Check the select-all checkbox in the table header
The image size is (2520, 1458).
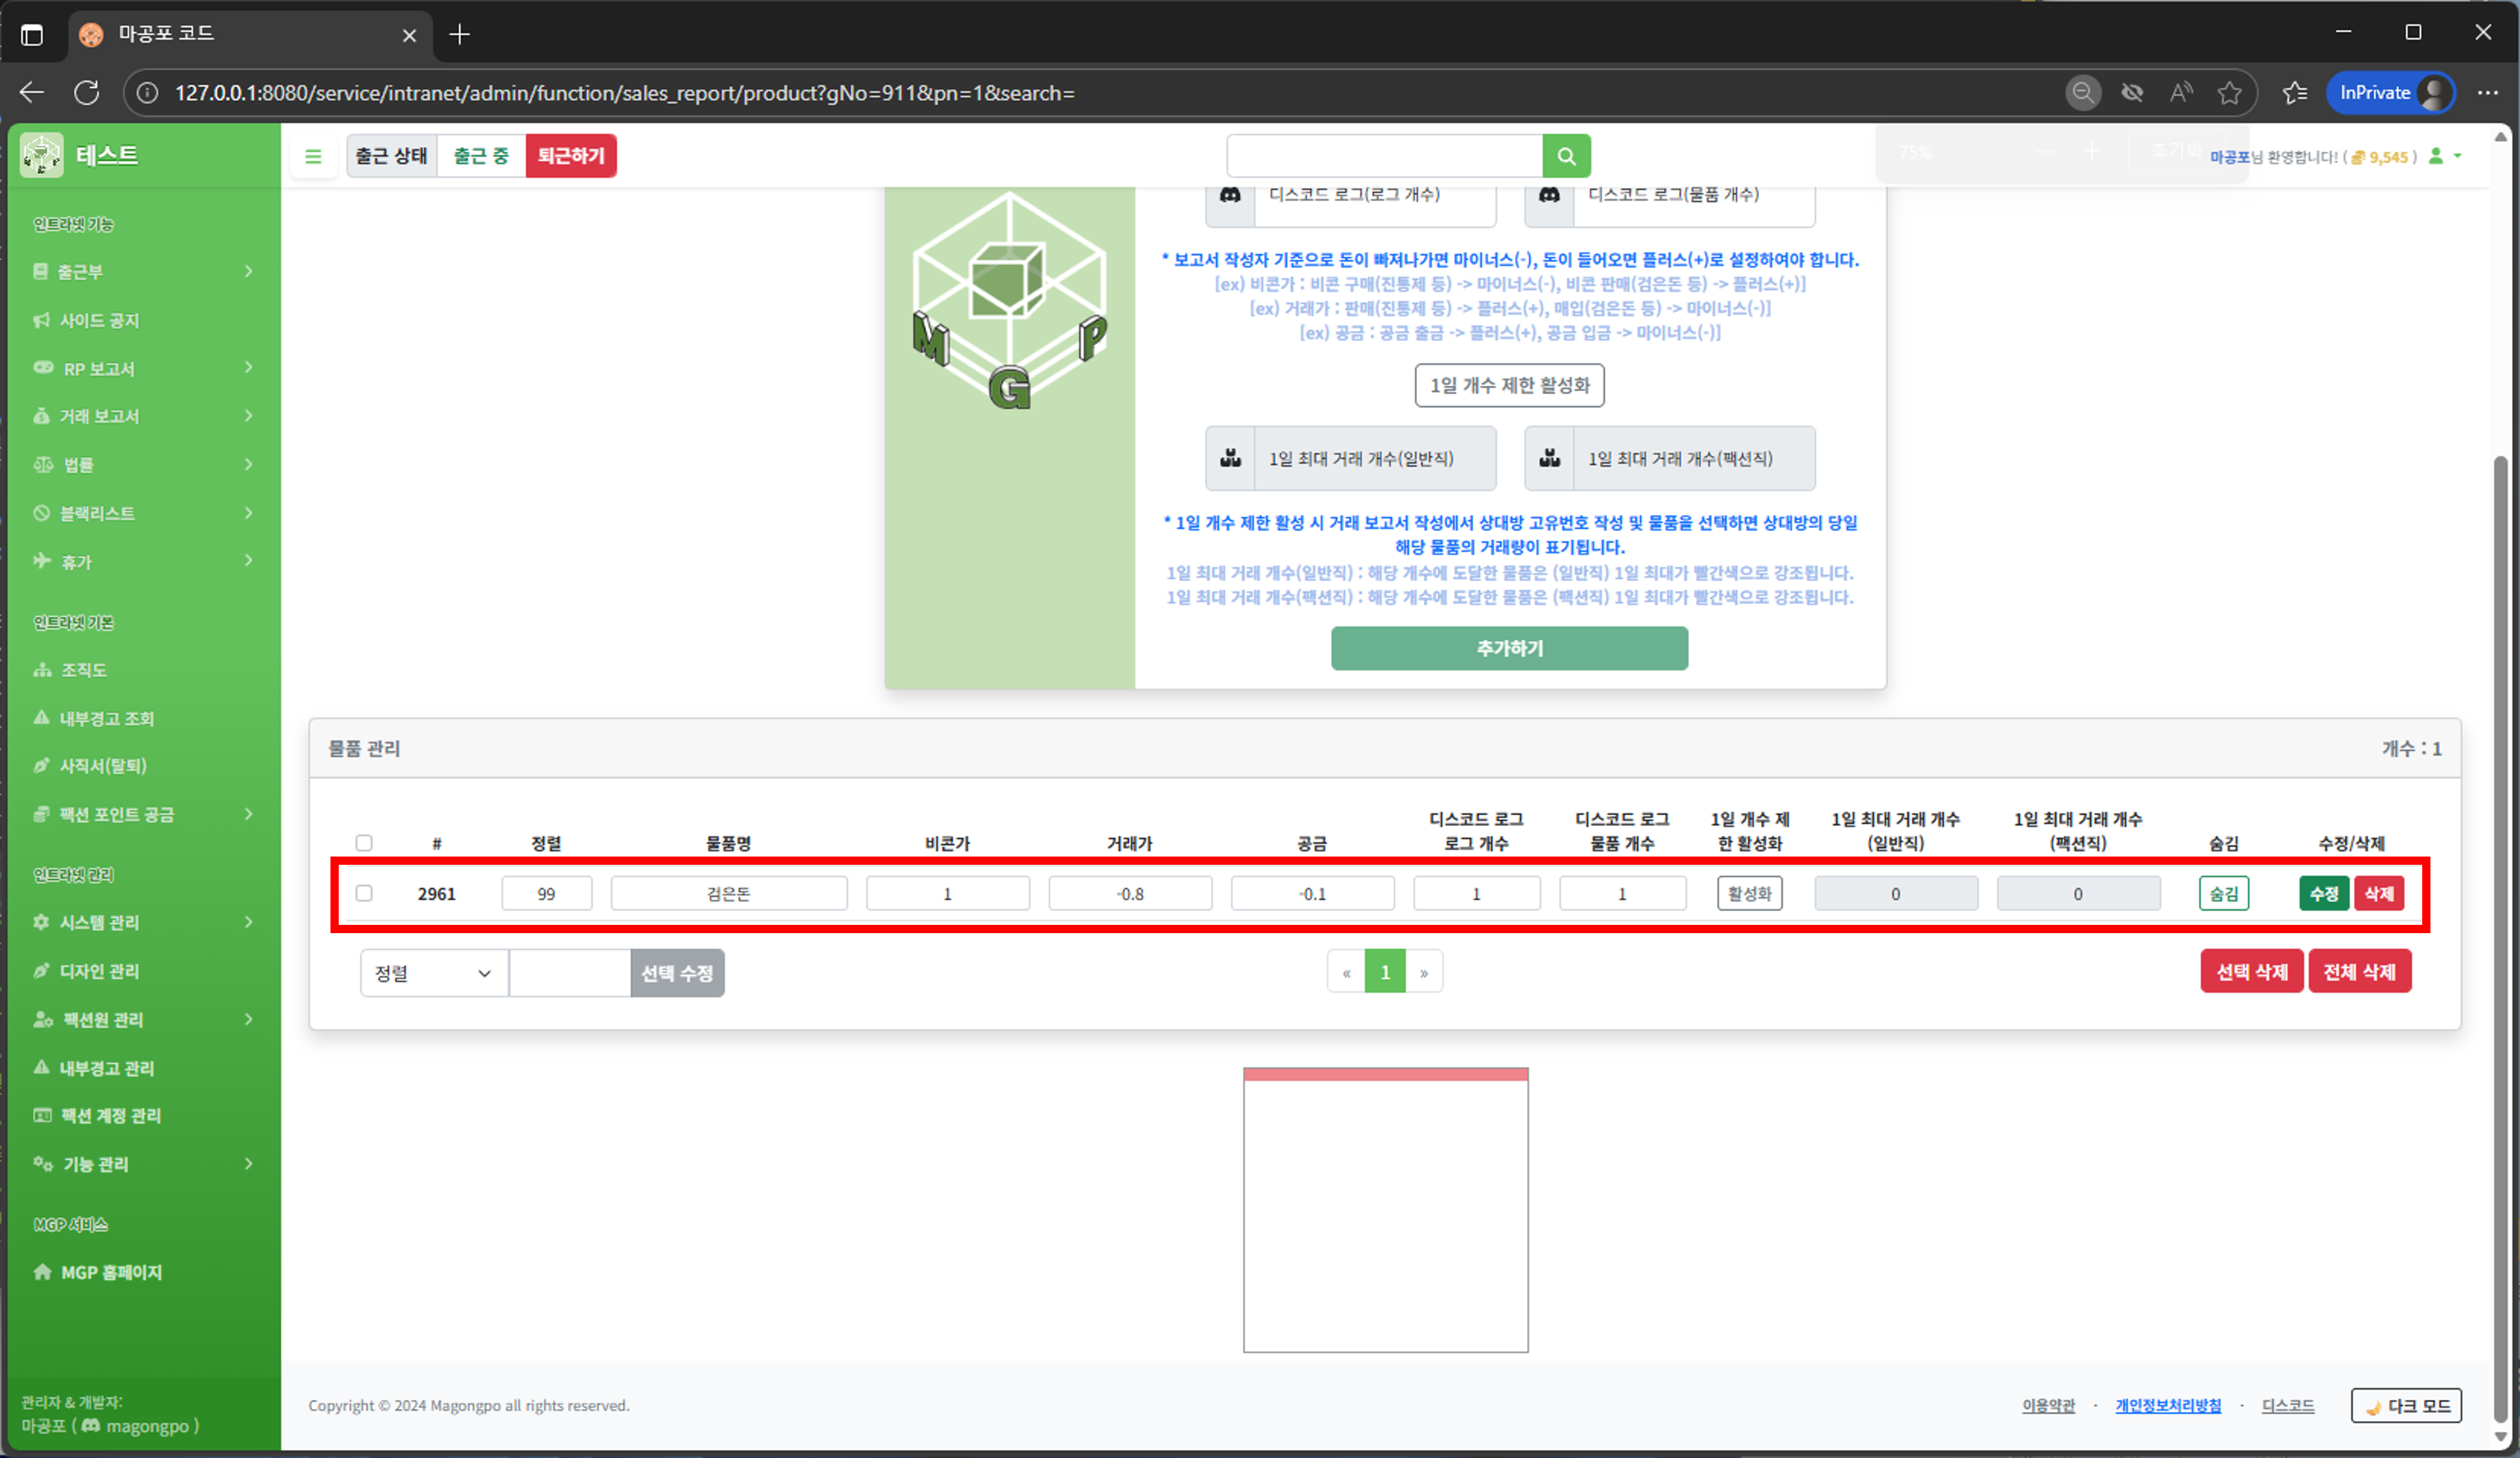364,842
